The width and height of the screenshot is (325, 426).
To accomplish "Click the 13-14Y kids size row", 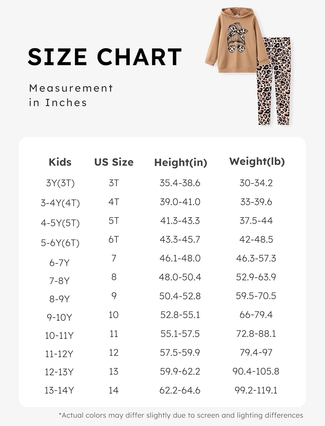I will coord(59,390).
